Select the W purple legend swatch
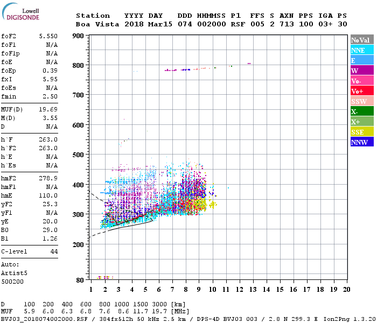 [362, 71]
